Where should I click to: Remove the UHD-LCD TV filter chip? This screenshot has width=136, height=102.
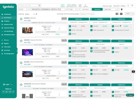coord(40,10)
